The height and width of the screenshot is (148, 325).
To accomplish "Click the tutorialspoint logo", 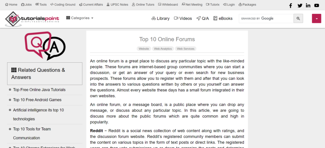I will tap(32, 19).
